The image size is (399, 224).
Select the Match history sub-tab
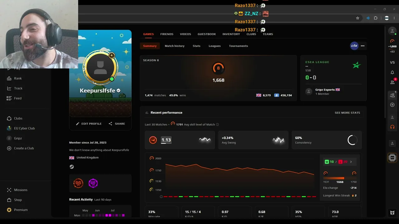coord(175,46)
